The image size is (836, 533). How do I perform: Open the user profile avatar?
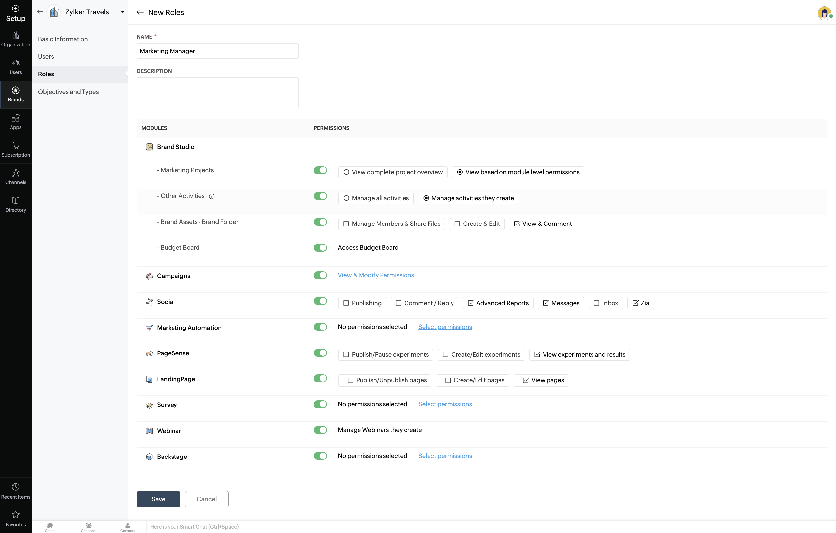(x=824, y=13)
